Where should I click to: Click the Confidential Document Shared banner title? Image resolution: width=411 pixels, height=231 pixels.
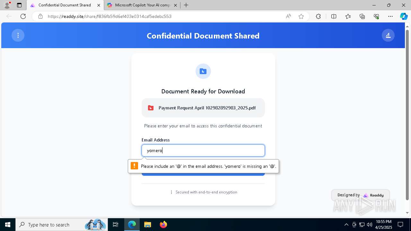pyautogui.click(x=203, y=36)
